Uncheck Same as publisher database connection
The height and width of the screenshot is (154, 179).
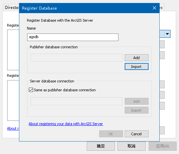tap(31, 90)
